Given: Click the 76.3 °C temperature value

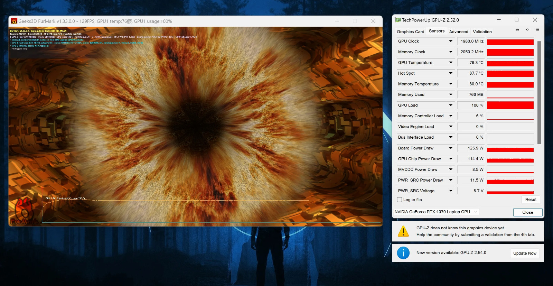Looking at the screenshot, I should click(471, 63).
